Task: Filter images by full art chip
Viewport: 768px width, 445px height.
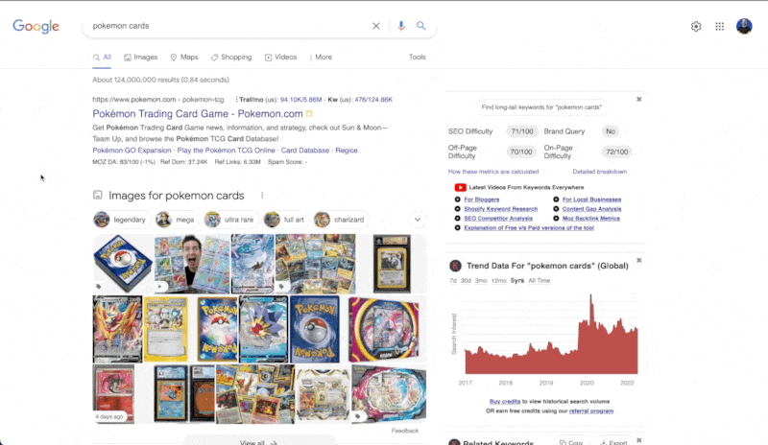Action: coord(285,220)
